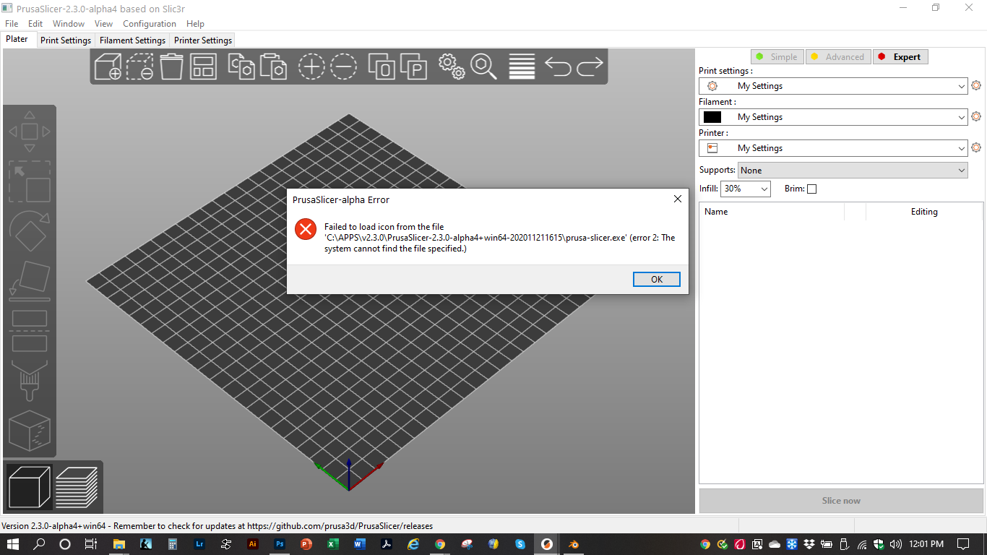Click the Undo toolbar icon
Viewport: 987px width, 555px height.
557,66
